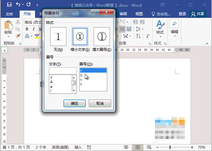Open the 段落 dialog launcher
This screenshot has width=212, height=151.
pyautogui.click(x=150, y=44)
